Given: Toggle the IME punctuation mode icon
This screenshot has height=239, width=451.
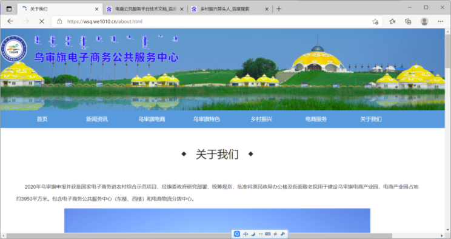Looking at the screenshot, I should click(x=261, y=234).
